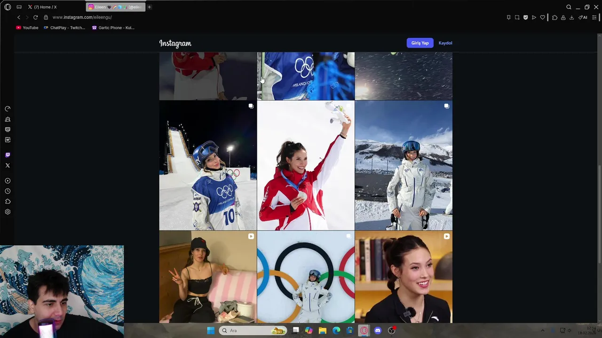602x338 pixels.
Task: Open sidebar extensions cube icon
Action: click(8, 201)
